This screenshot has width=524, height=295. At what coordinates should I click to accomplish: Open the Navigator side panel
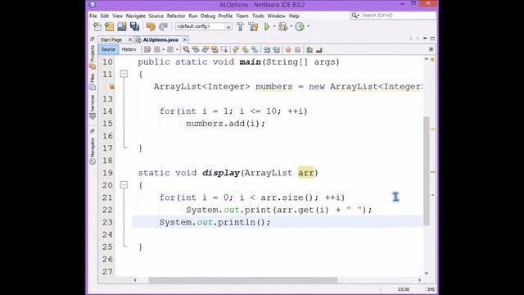pyautogui.click(x=93, y=151)
